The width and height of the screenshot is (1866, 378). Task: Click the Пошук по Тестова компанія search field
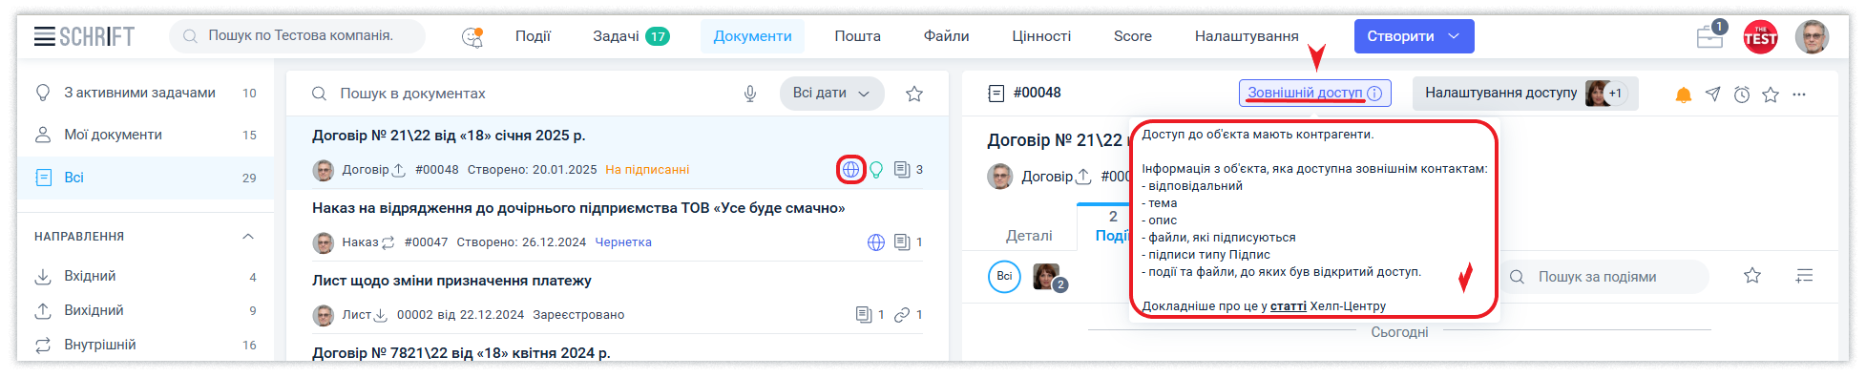point(297,36)
